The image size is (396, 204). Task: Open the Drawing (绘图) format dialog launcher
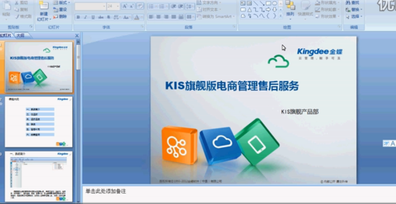(x=339, y=26)
